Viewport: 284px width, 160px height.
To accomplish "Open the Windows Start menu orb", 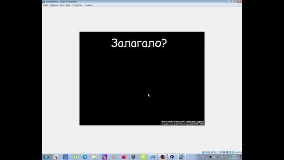I will click(46, 157).
